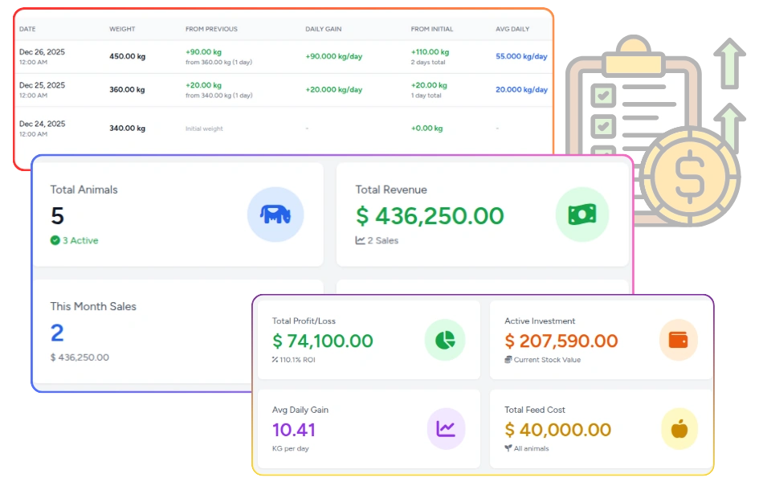Viewport: 763px width, 482px height.
Task: Click the +90.000 kg/day daily gain value
Action: tap(334, 56)
